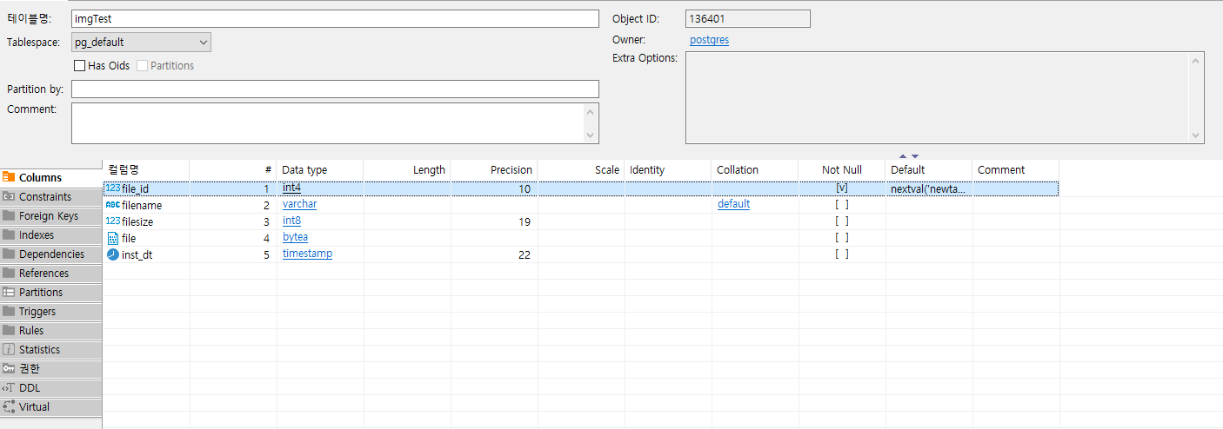Sort by the Not Null column header
The width and height of the screenshot is (1223, 429).
pos(842,170)
